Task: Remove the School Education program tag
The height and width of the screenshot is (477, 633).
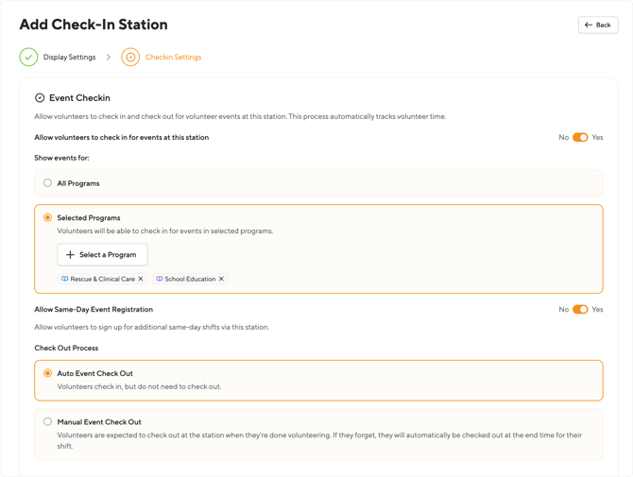Action: tap(221, 280)
